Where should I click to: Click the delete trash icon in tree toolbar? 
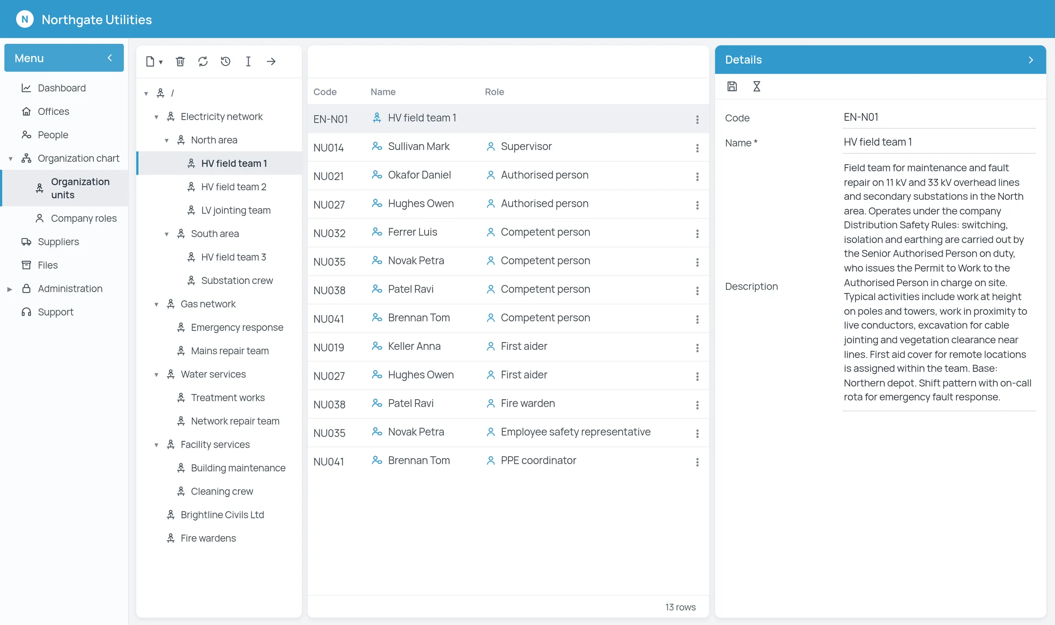[180, 62]
